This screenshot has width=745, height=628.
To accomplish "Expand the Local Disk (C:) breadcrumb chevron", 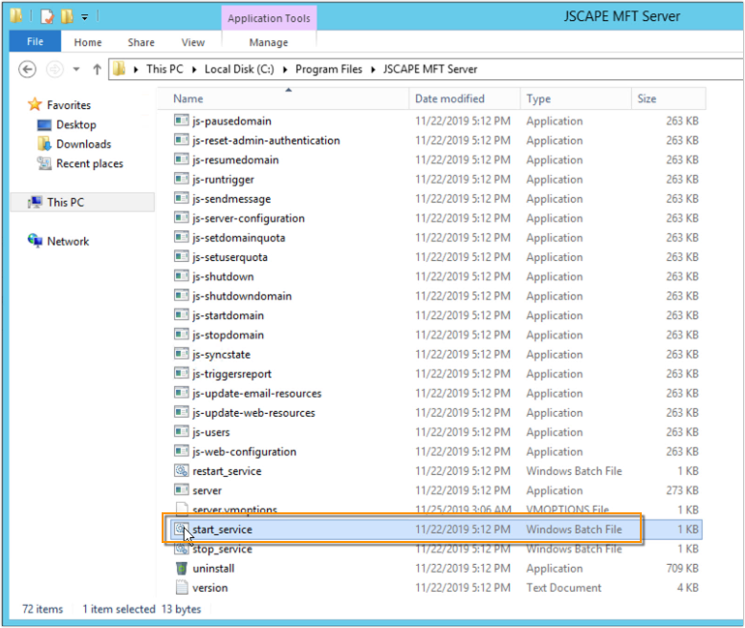I will 285,70.
